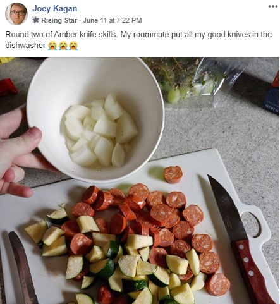Open Joey Kagan's profile name link

(55, 9)
